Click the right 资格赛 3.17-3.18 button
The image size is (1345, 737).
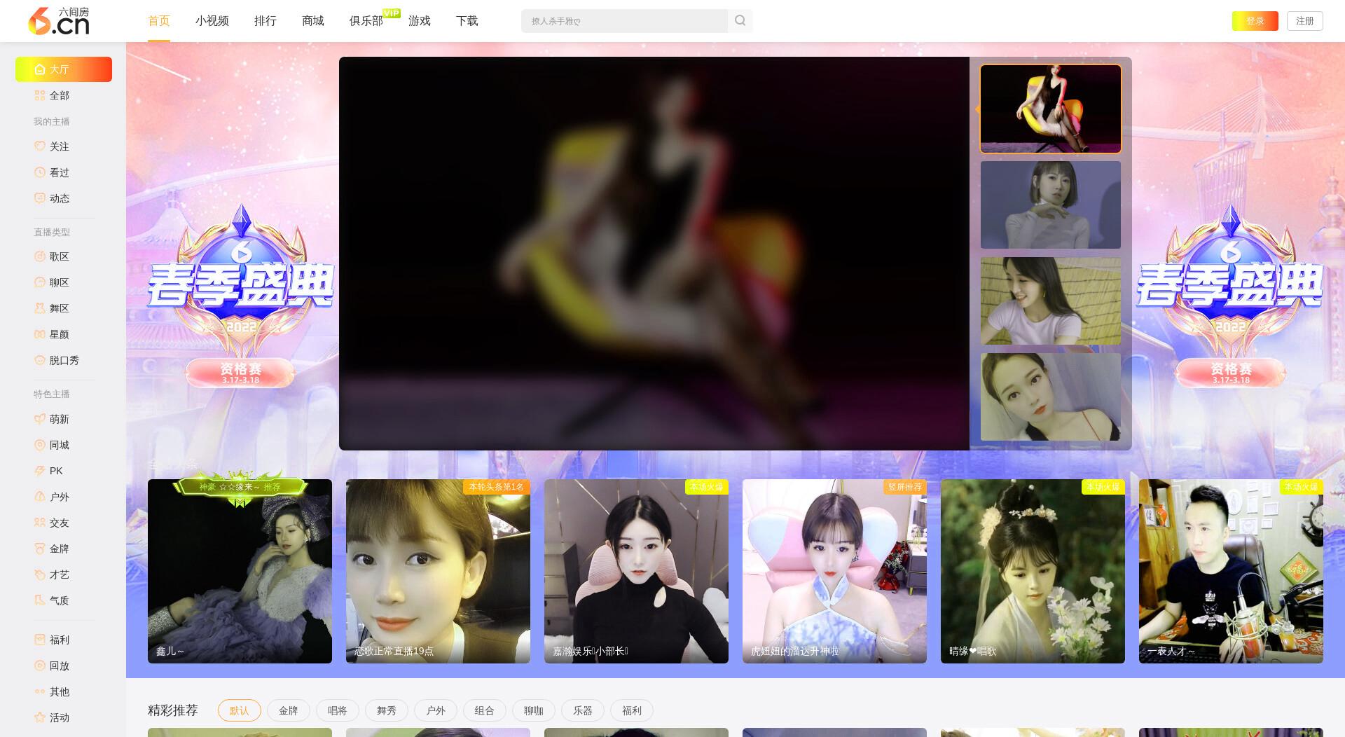1231,373
